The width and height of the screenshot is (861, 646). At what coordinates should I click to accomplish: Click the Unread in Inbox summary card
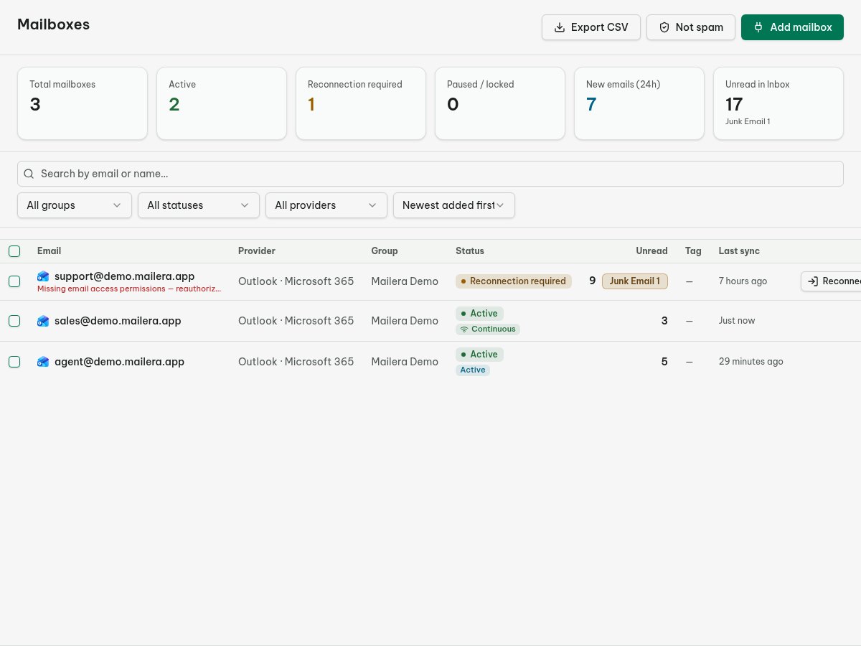click(x=778, y=103)
